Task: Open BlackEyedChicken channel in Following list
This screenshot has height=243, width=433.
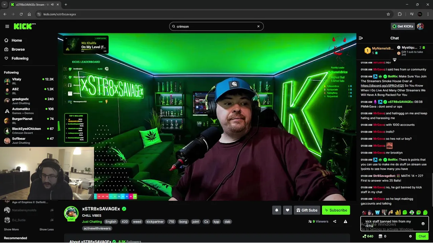Action: (29, 130)
